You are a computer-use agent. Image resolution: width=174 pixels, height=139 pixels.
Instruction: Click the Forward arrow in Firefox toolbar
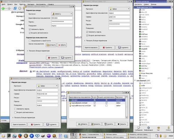click(x=9, y=8)
